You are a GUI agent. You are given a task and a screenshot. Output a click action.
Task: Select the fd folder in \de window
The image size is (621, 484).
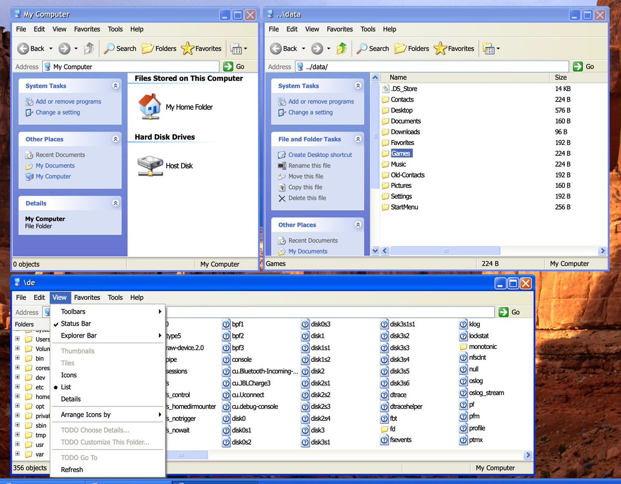pyautogui.click(x=388, y=429)
